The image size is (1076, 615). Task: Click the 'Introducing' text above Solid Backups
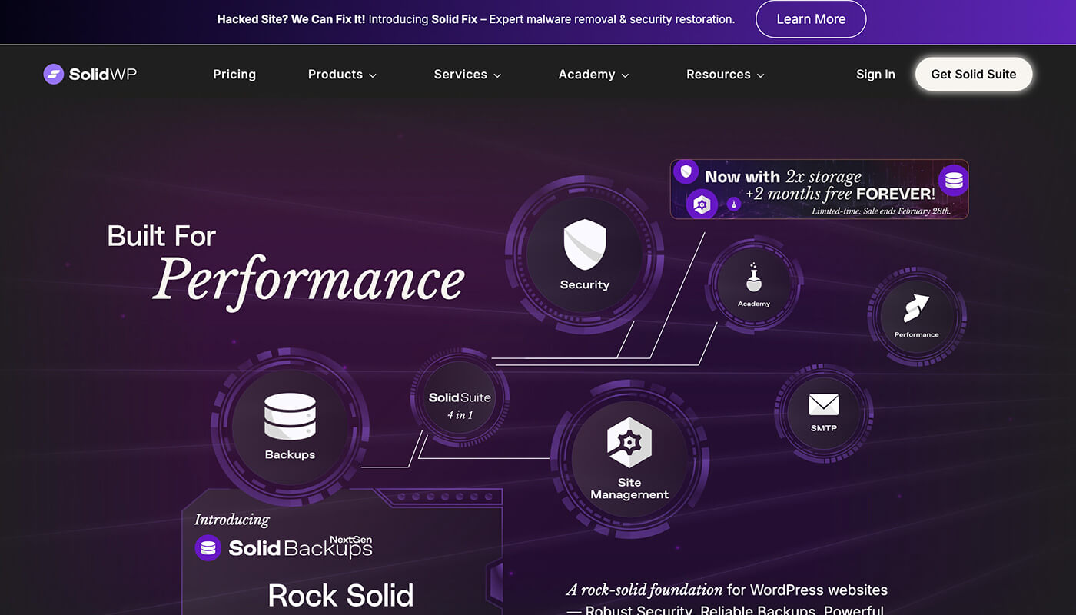[x=232, y=520]
